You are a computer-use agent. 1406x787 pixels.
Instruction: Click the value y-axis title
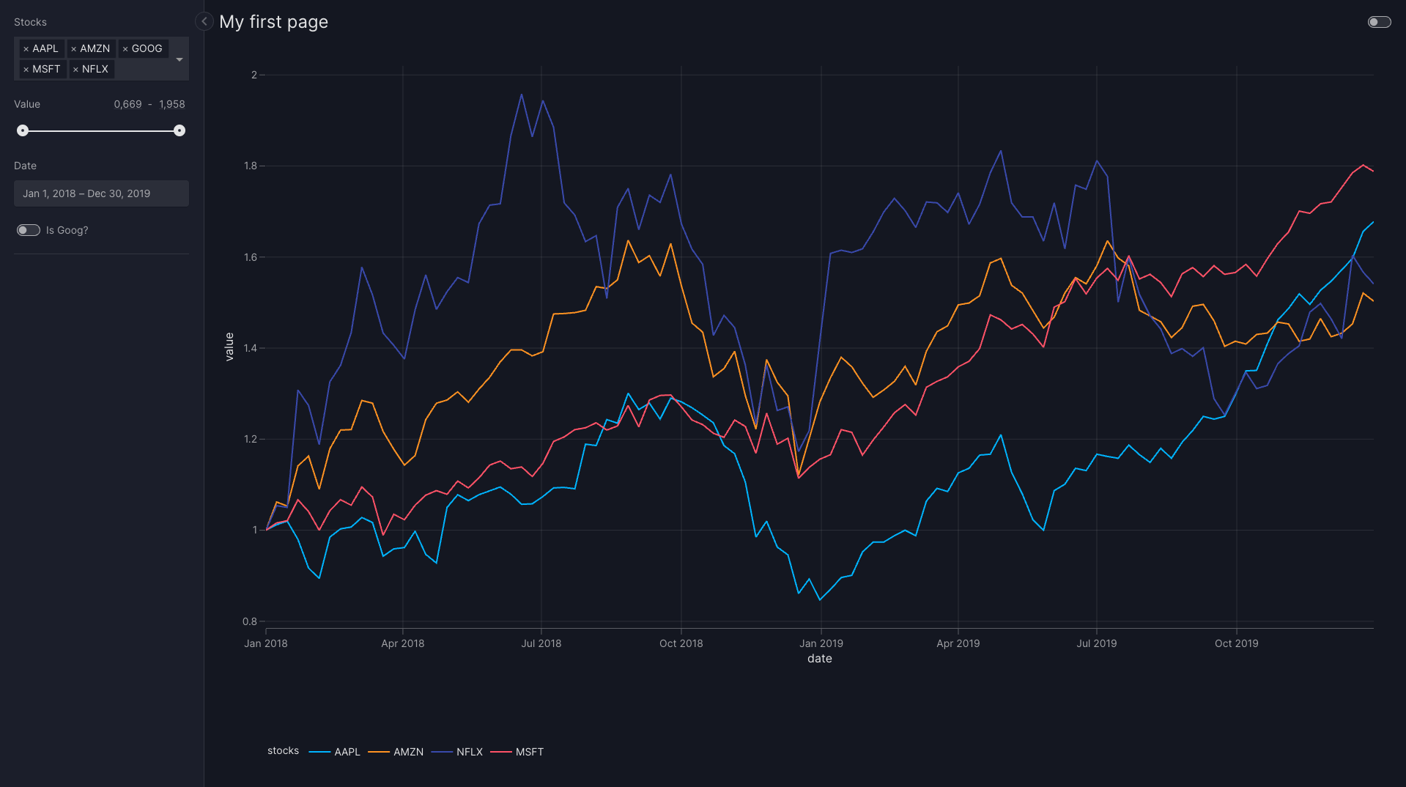coord(229,347)
